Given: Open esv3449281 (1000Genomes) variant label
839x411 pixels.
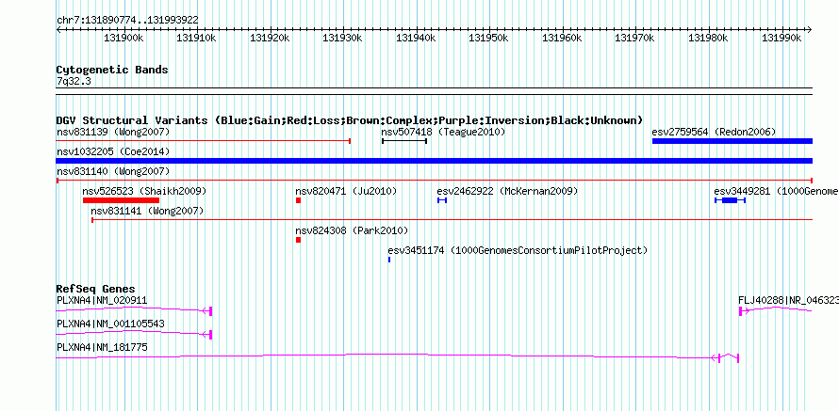Looking at the screenshot, I should [777, 191].
